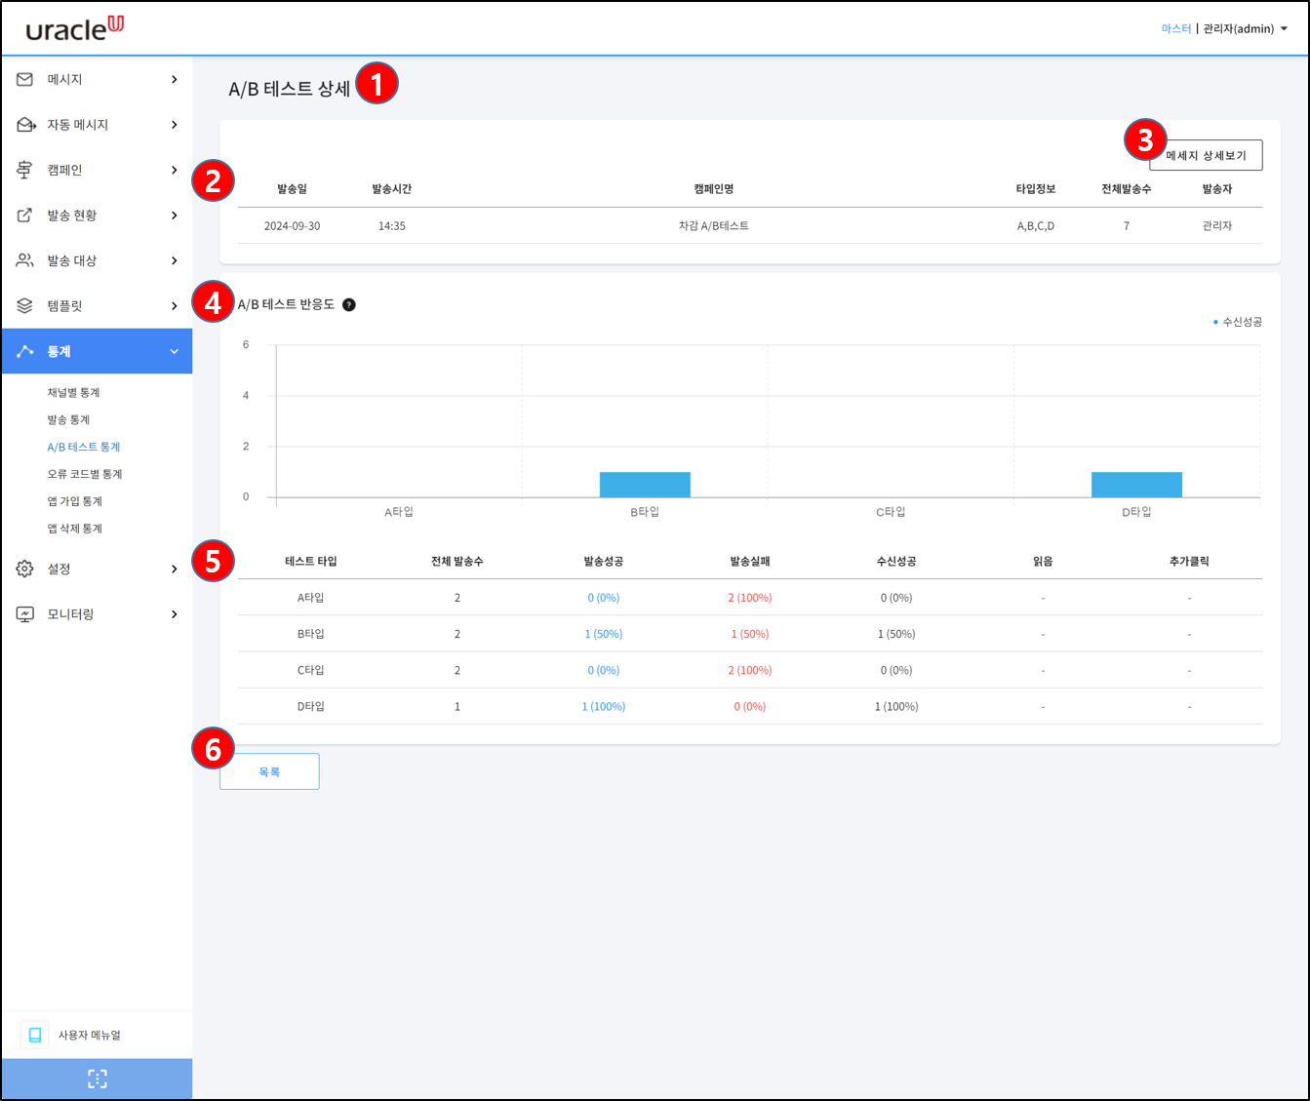Click the 설정 gear icon

click(x=25, y=569)
